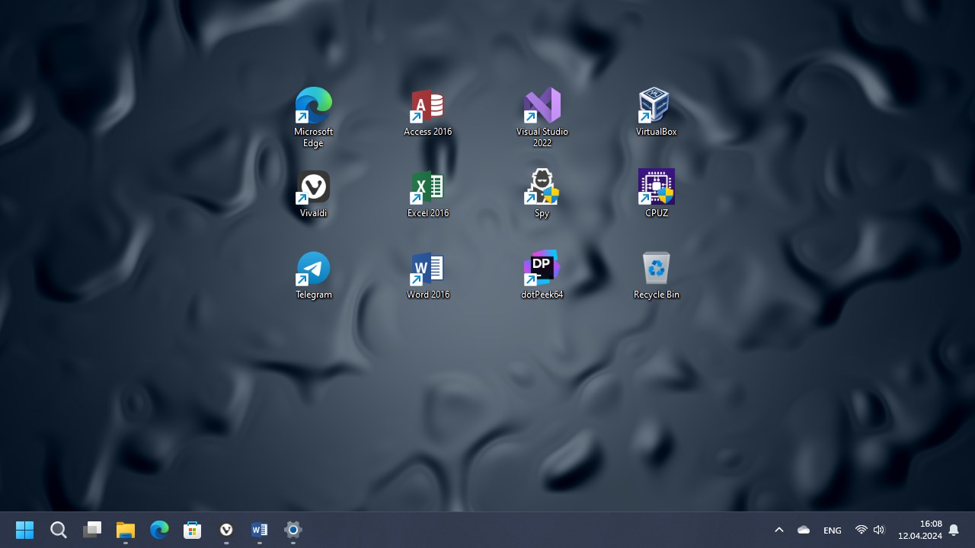Open Settings from the taskbar
Screen dimensions: 975x548
293,530
